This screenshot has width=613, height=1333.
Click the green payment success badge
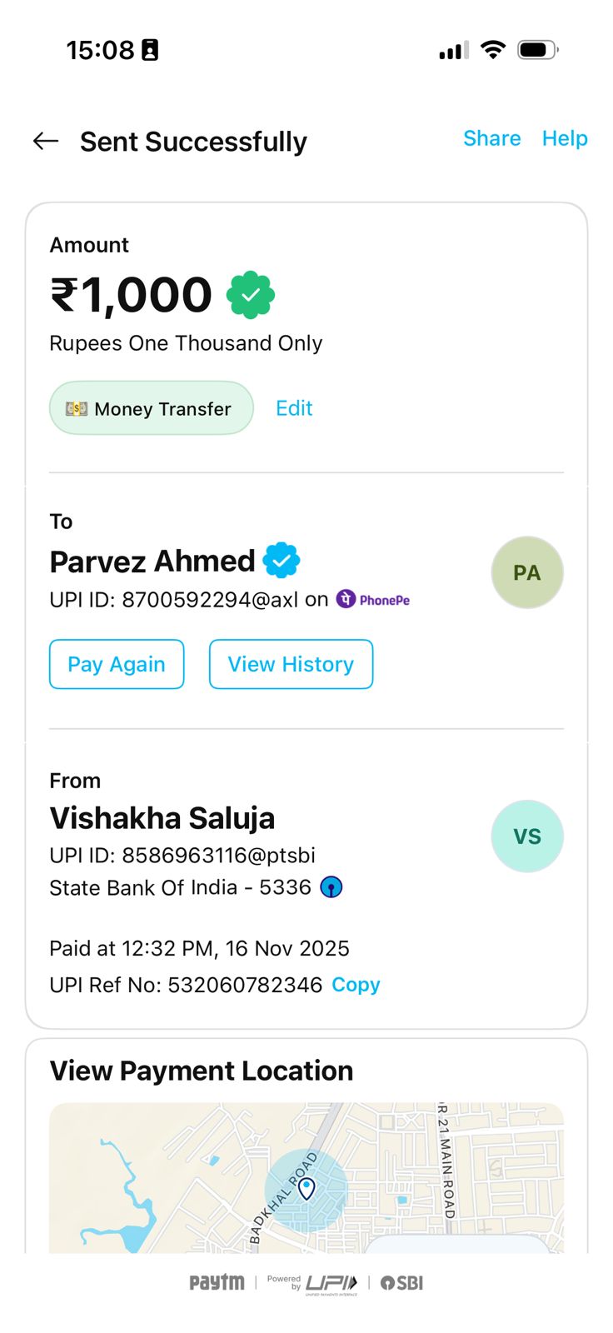coord(251,295)
